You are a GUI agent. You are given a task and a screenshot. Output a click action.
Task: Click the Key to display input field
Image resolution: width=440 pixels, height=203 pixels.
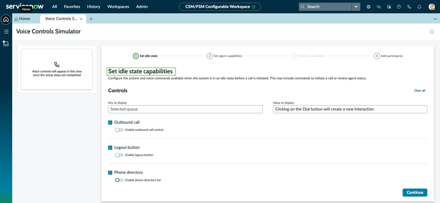[185, 109]
